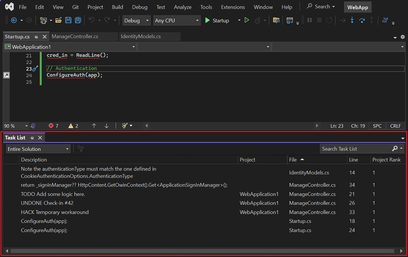Click the Restart debugging icon
Image resolution: width=408 pixels, height=257 pixels.
pos(329,20)
